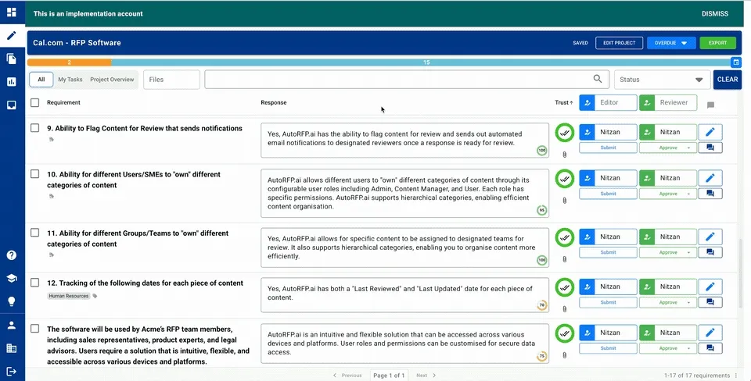Open the Reviewer assignment selector in header

pyautogui.click(x=667, y=102)
